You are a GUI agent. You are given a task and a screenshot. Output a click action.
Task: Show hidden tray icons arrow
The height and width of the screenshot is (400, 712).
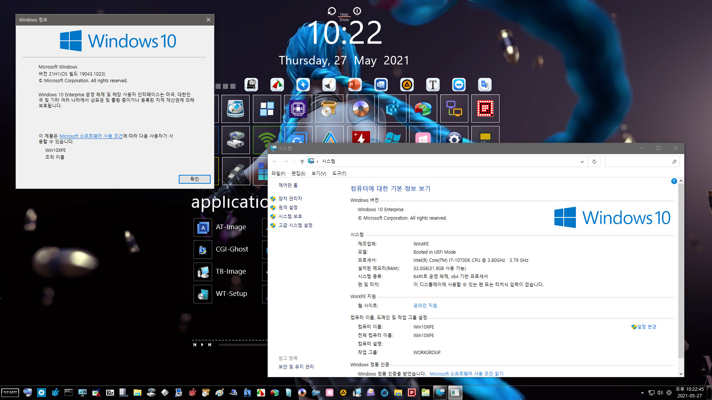642,393
